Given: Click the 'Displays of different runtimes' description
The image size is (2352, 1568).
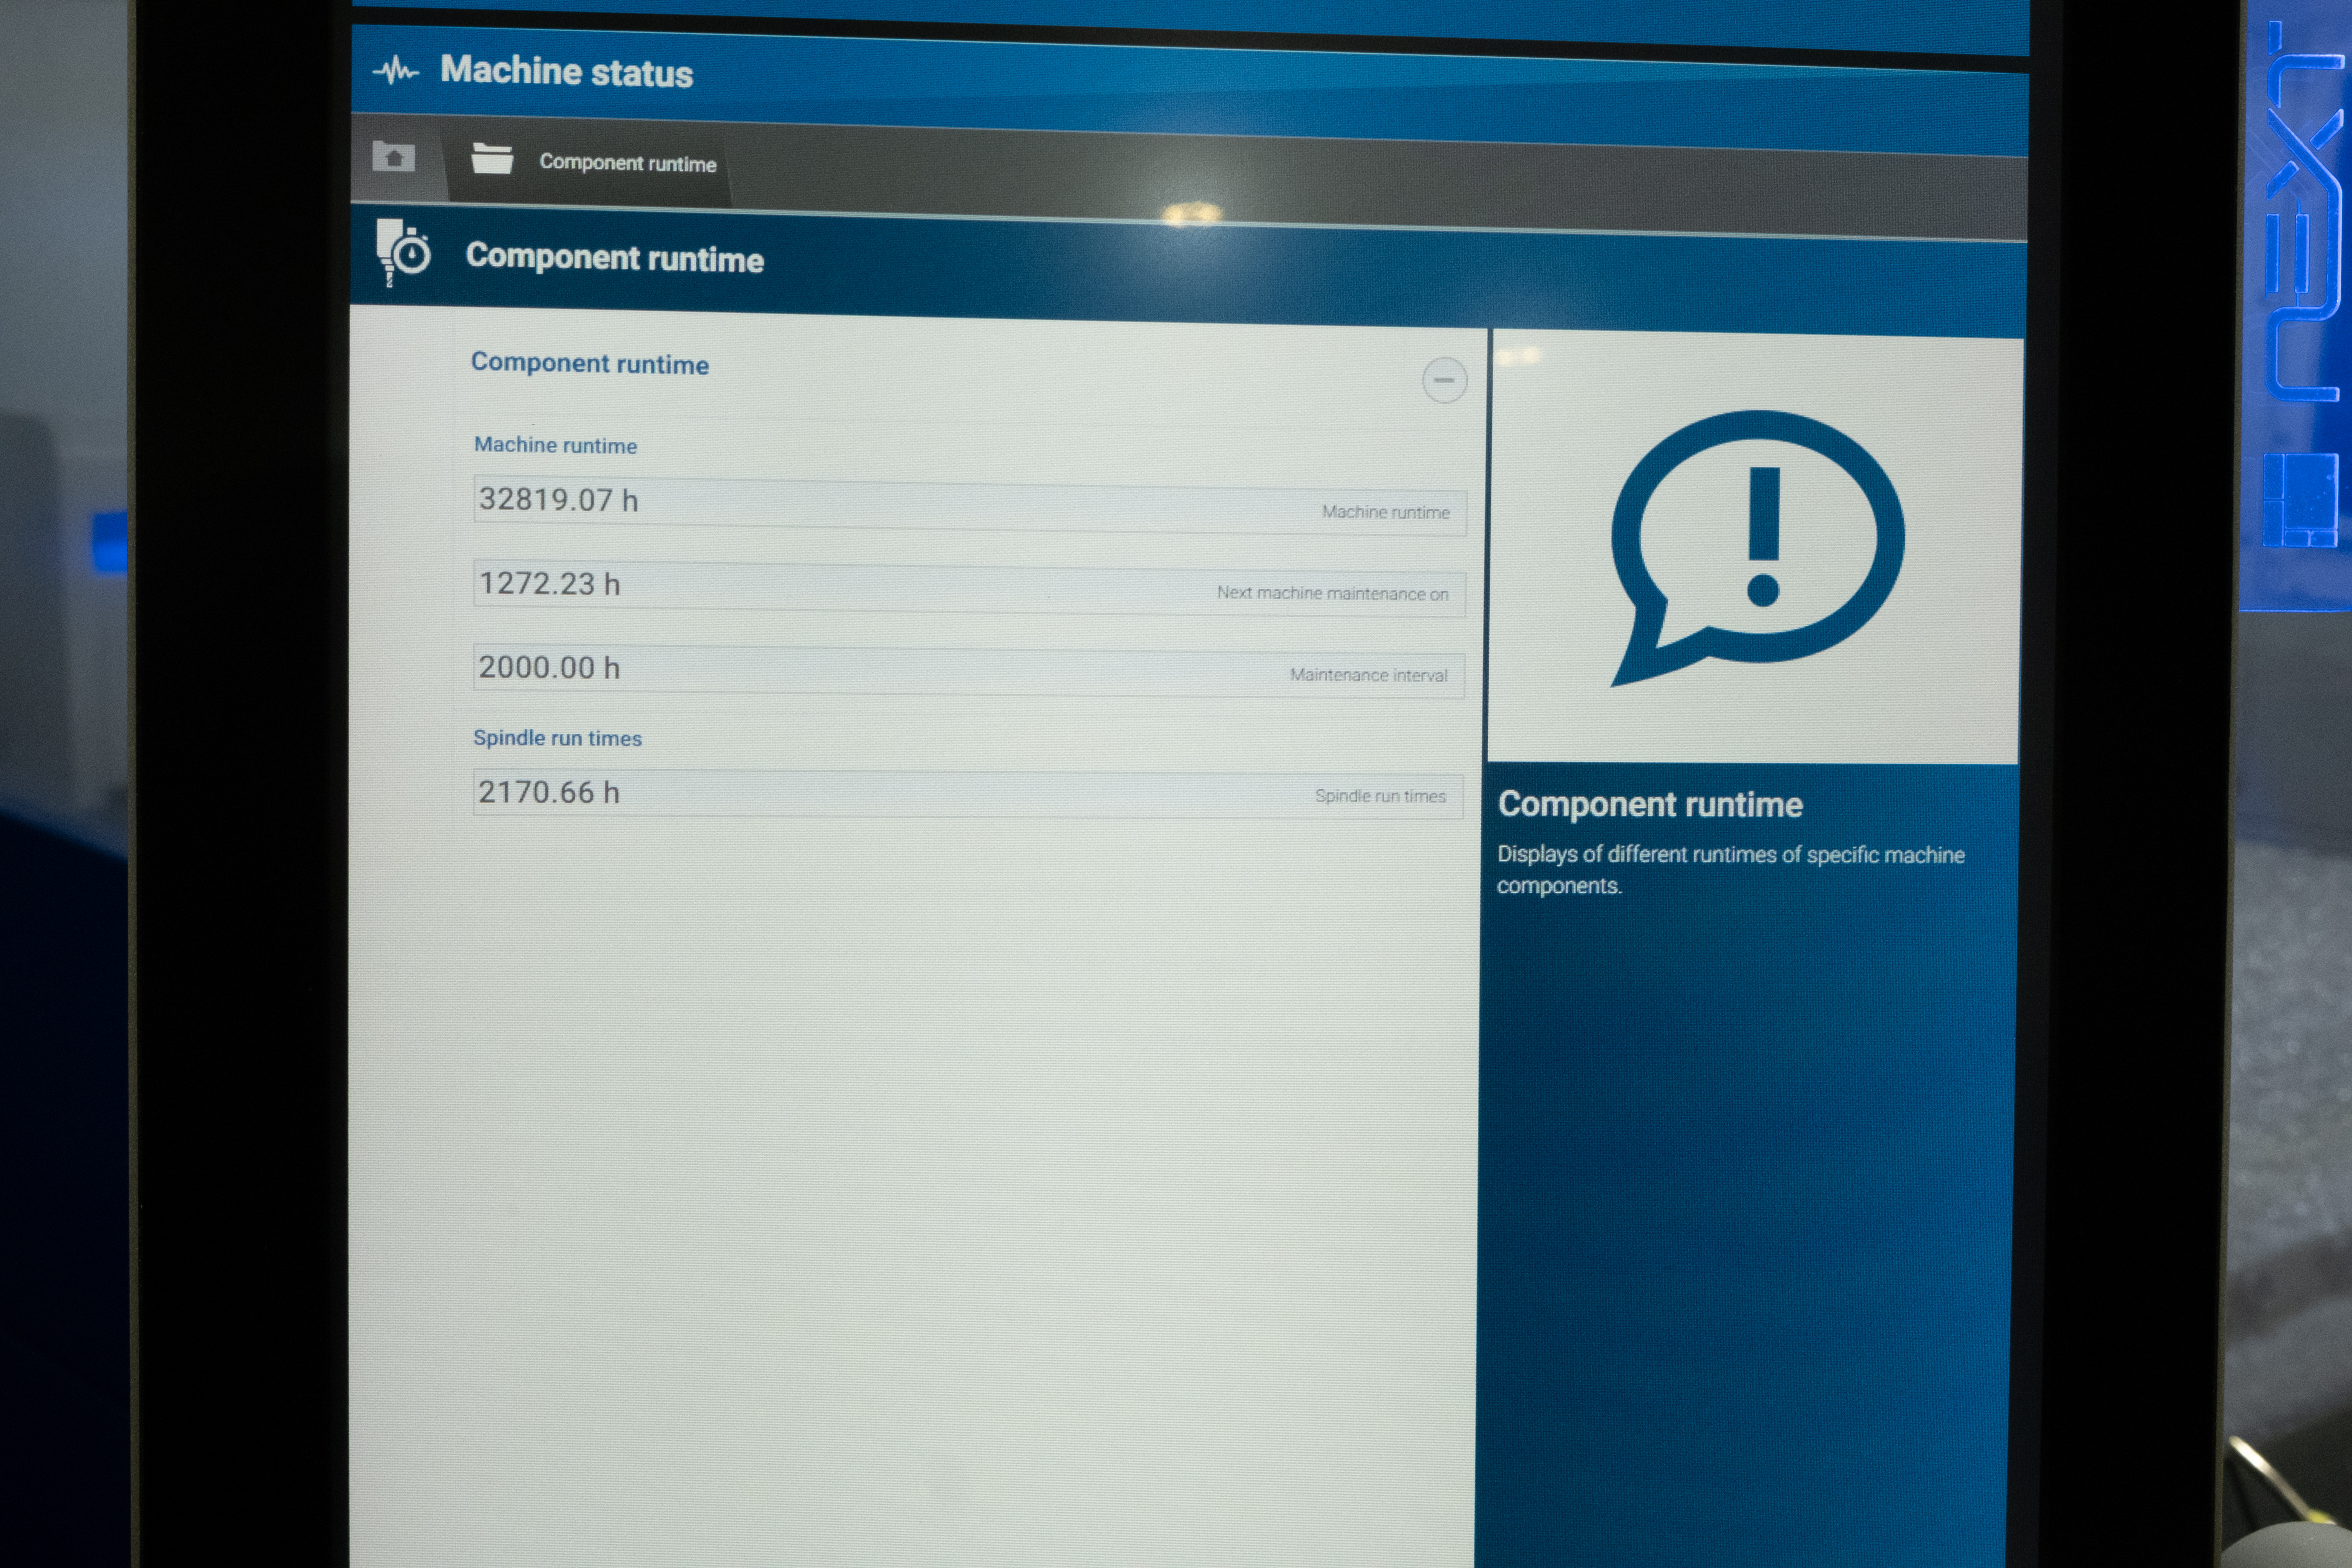Looking at the screenshot, I should point(1730,870).
